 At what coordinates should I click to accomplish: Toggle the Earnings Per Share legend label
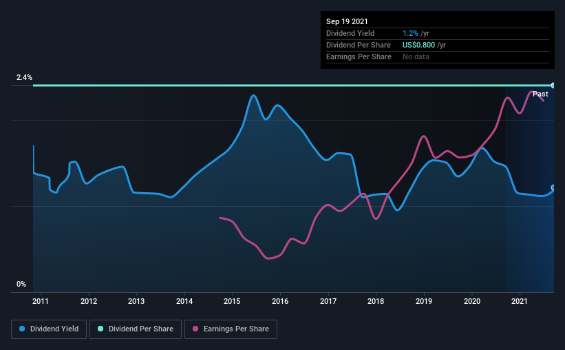coord(235,329)
